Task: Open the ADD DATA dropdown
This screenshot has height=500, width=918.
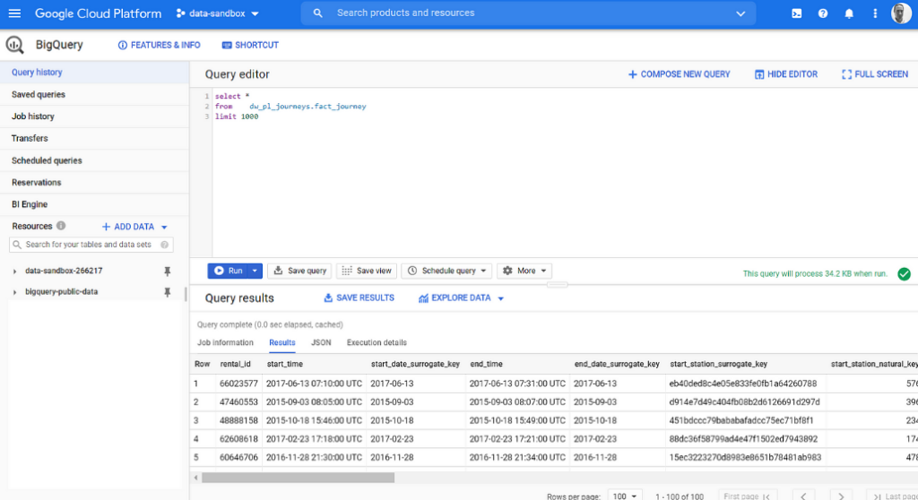Action: click(134, 227)
